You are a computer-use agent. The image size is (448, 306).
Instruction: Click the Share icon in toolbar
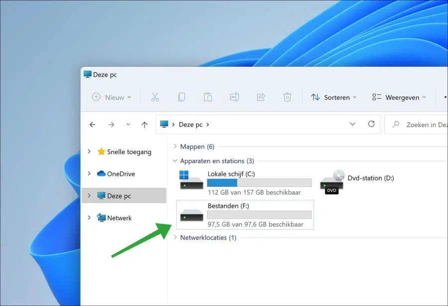261,97
